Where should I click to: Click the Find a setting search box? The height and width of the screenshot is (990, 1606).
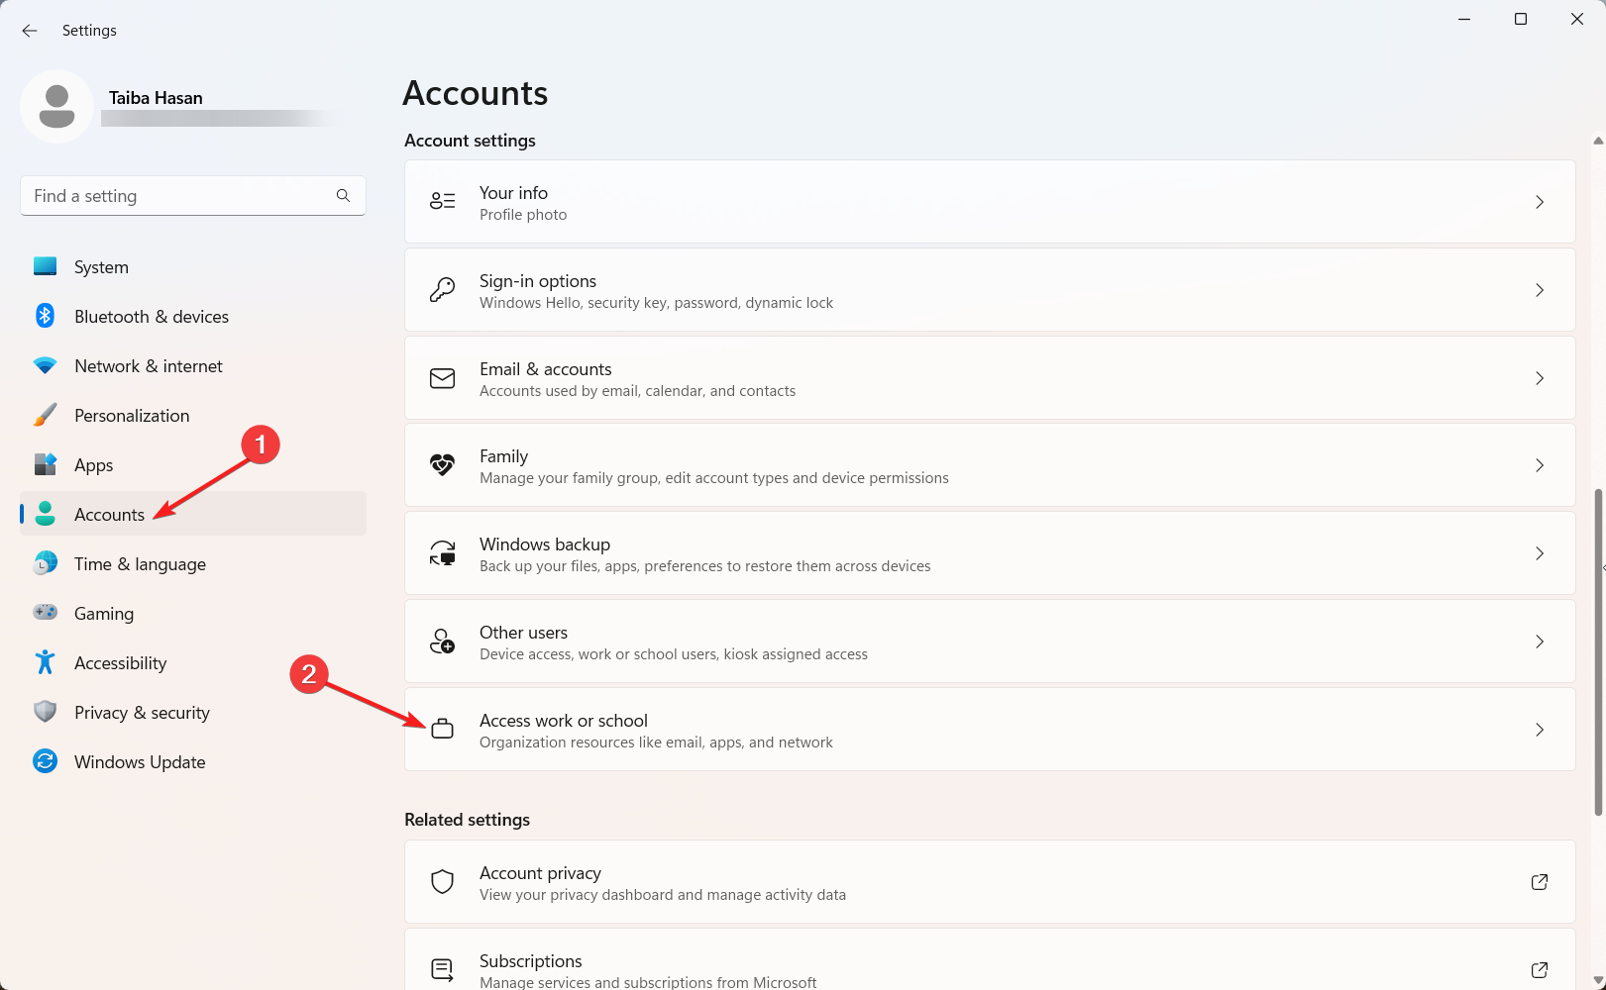(x=183, y=196)
